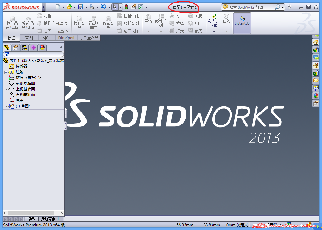The width and height of the screenshot is (322, 230).
Task: Open the 模型 model bottom tab
Action: tap(31, 219)
